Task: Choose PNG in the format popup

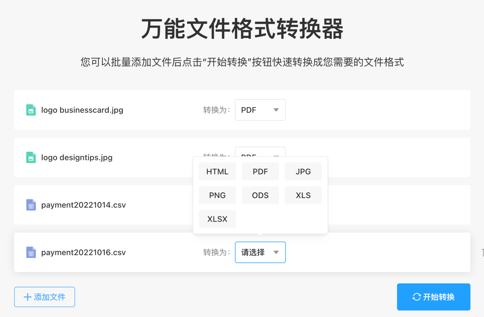Action: [217, 195]
